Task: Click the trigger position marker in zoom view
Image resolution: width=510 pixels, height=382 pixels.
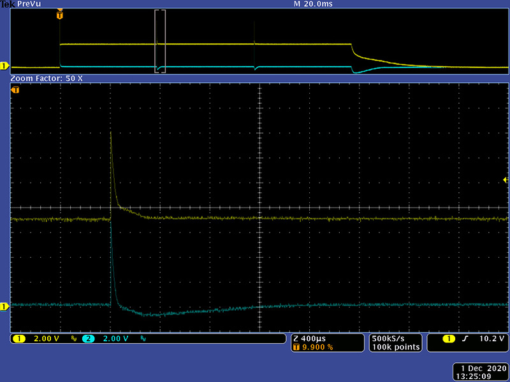Action: 15,90
